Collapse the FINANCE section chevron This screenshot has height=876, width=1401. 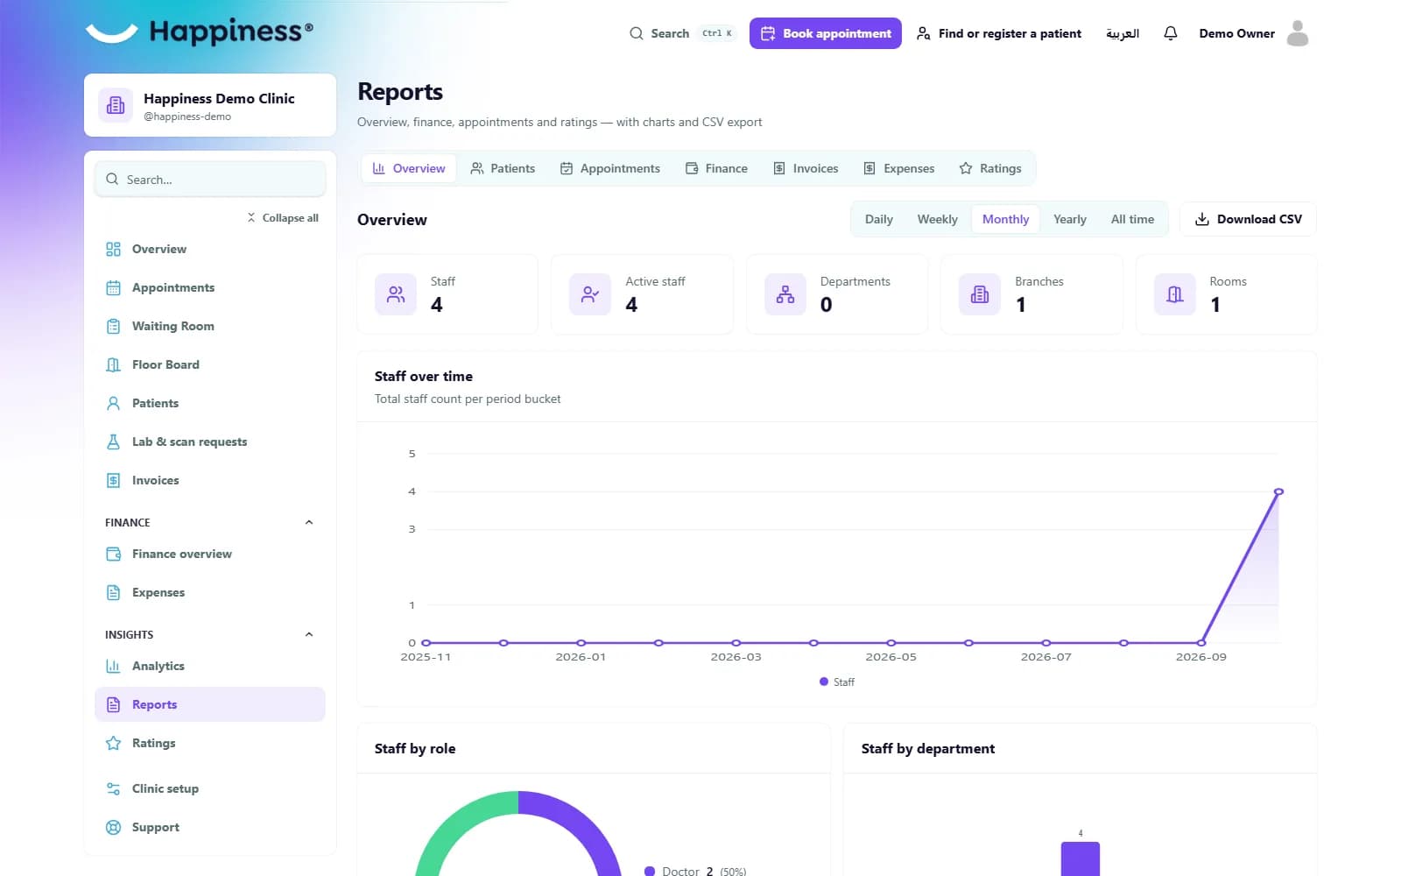308,522
